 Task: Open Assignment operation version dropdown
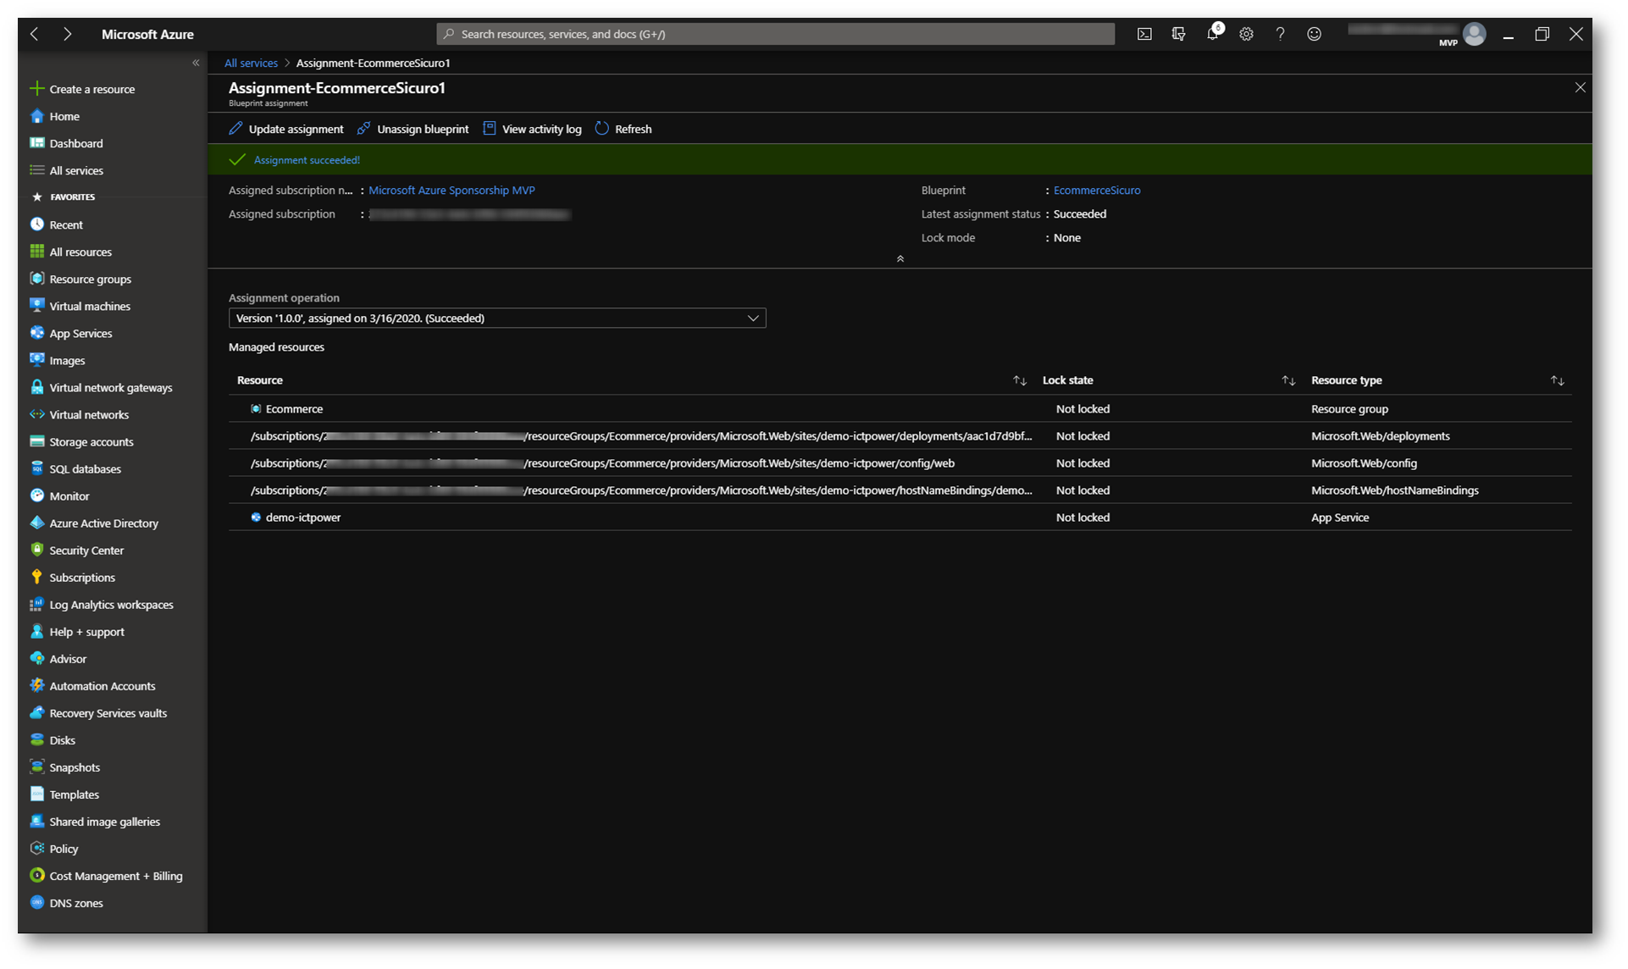tap(497, 318)
